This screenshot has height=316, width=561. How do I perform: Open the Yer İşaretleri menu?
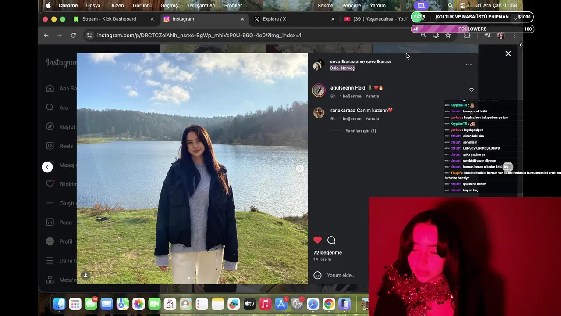(201, 5)
